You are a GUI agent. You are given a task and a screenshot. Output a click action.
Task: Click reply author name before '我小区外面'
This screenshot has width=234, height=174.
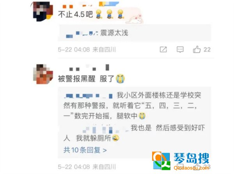point(89,96)
